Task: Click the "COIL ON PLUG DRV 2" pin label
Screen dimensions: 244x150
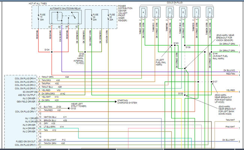Action: (25, 85)
